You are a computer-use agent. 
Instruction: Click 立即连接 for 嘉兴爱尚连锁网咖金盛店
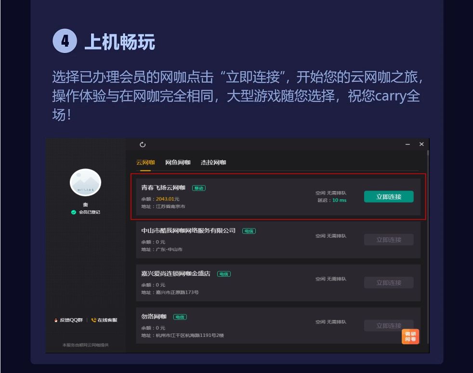(x=389, y=283)
